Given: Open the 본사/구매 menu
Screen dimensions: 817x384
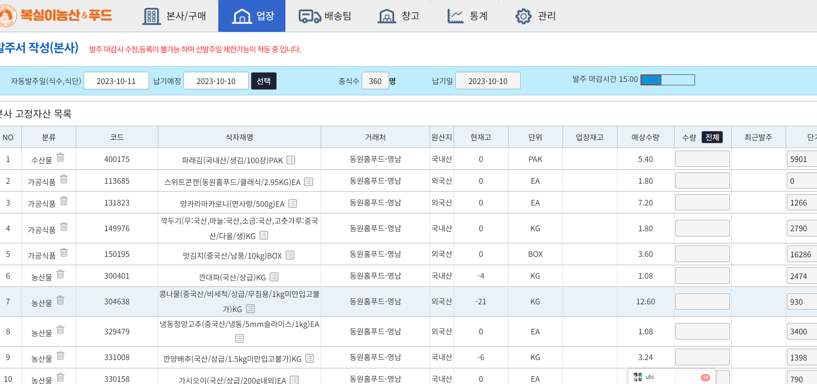Looking at the screenshot, I should pyautogui.click(x=174, y=16).
